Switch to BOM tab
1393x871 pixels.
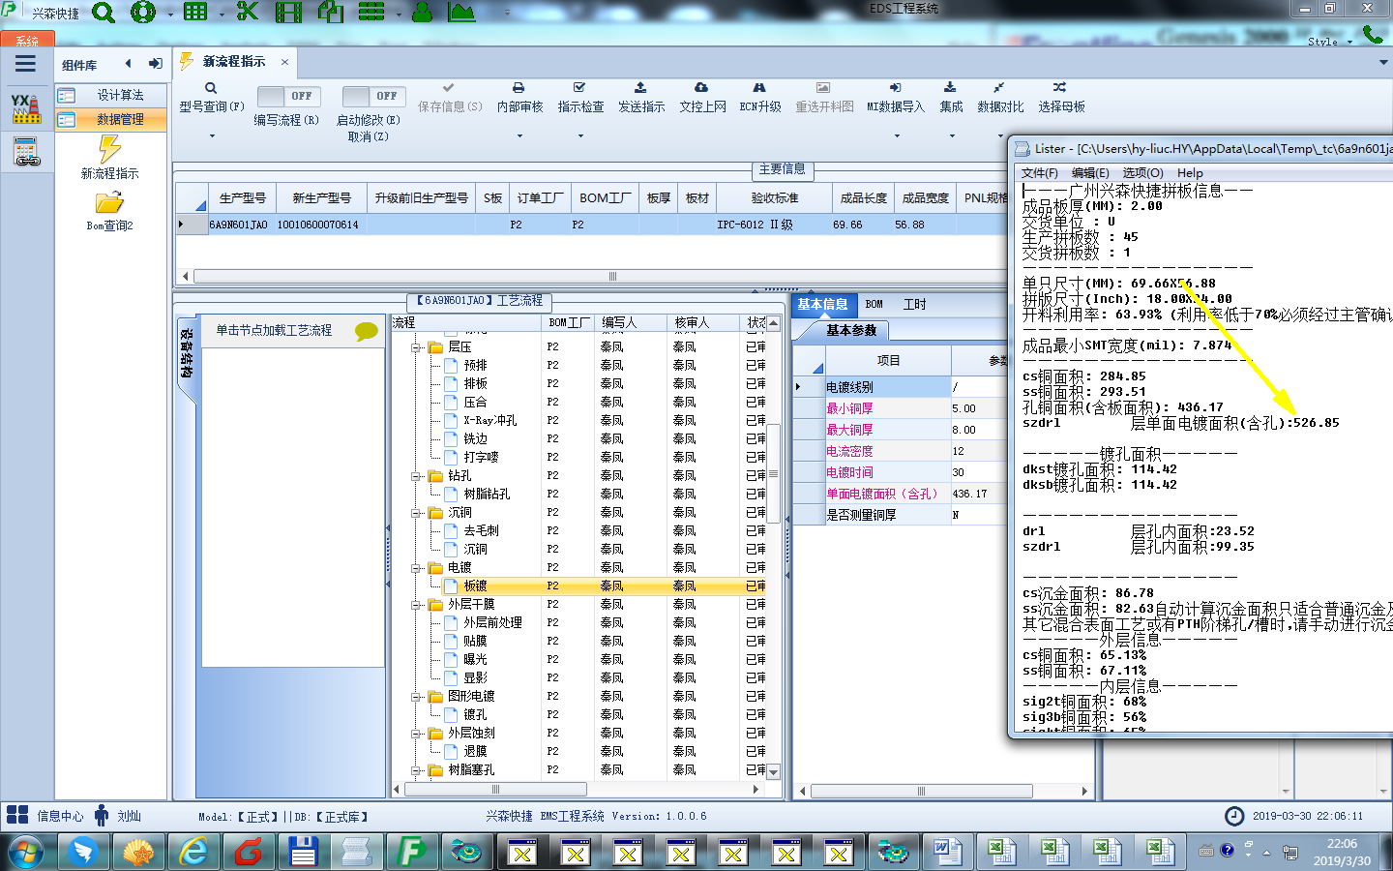point(874,304)
